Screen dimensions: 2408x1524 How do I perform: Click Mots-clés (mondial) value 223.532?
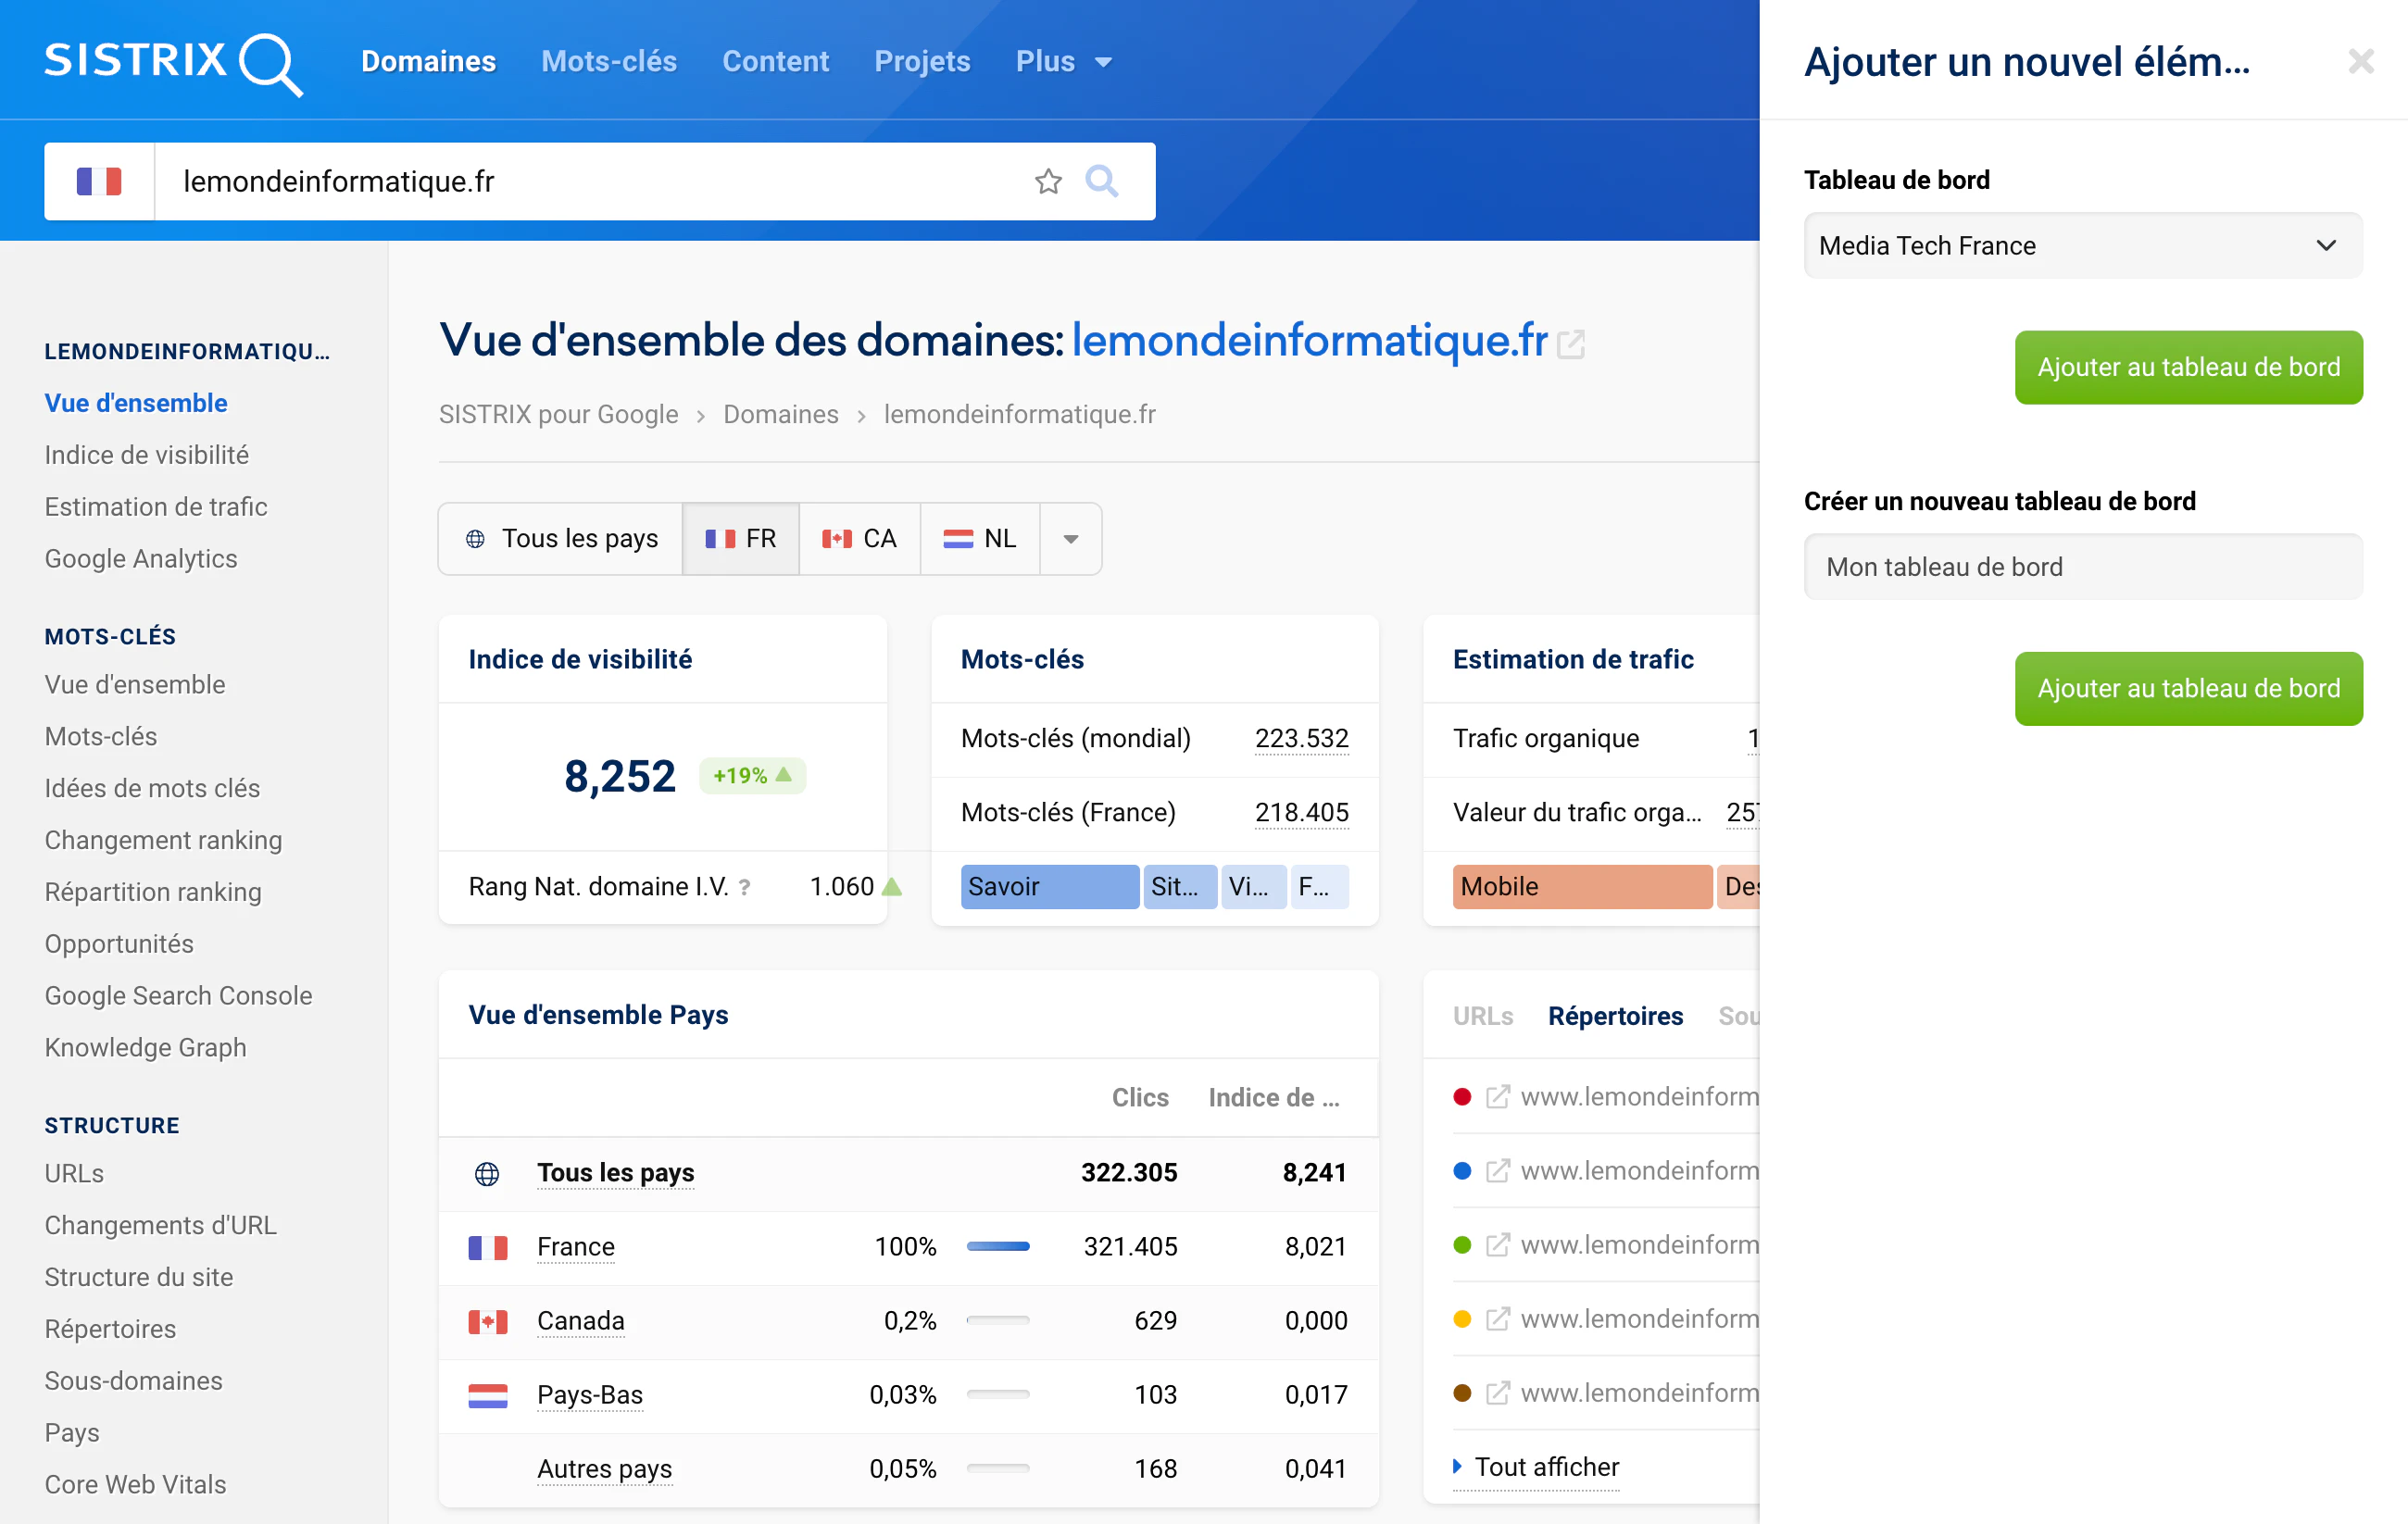pos(1301,739)
